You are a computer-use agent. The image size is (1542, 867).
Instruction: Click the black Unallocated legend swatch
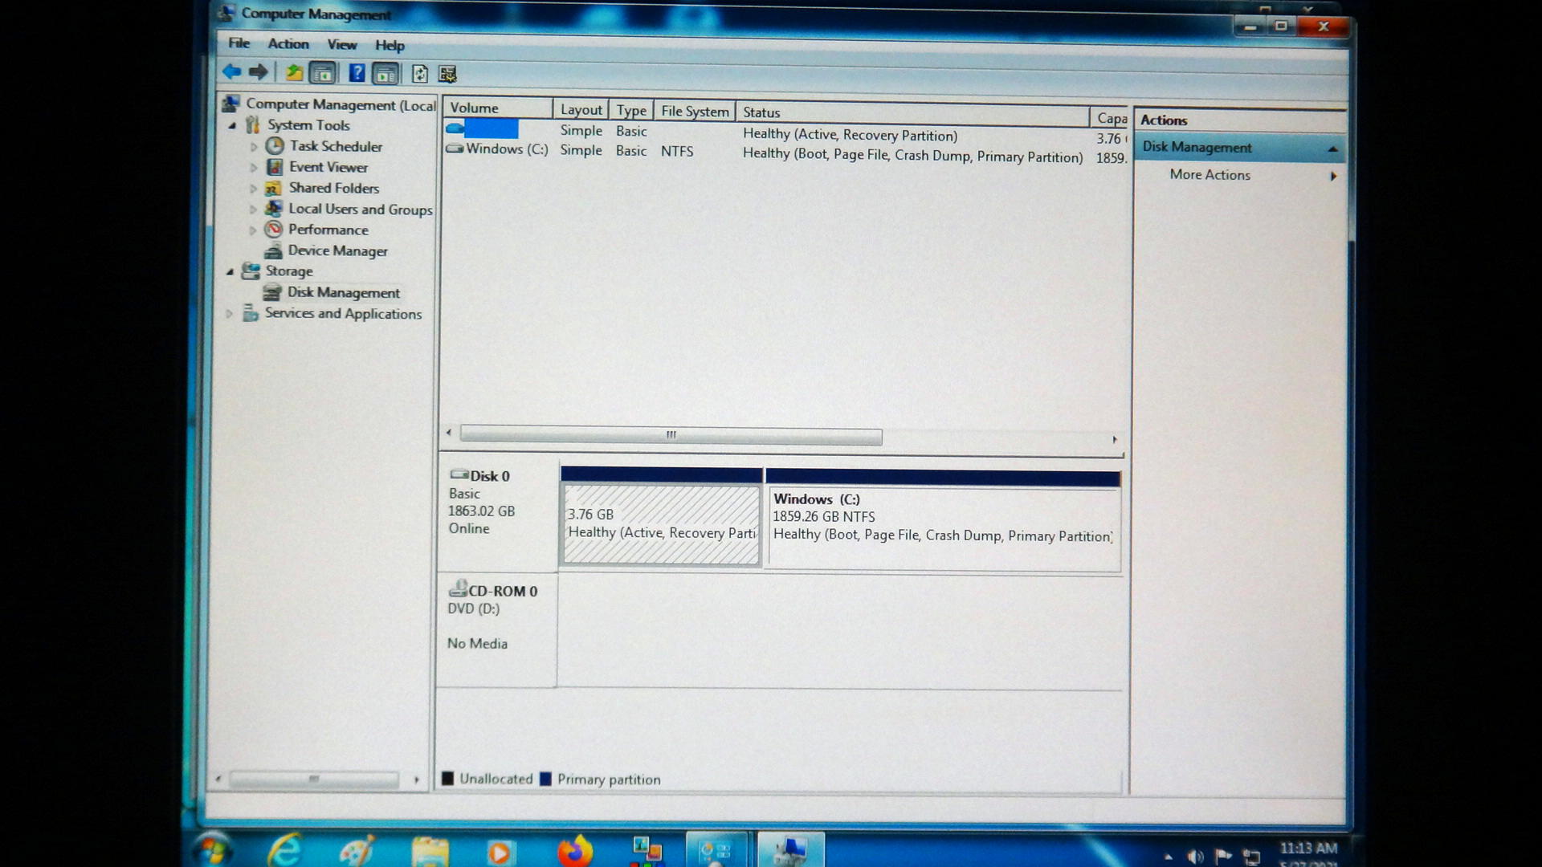[448, 778]
